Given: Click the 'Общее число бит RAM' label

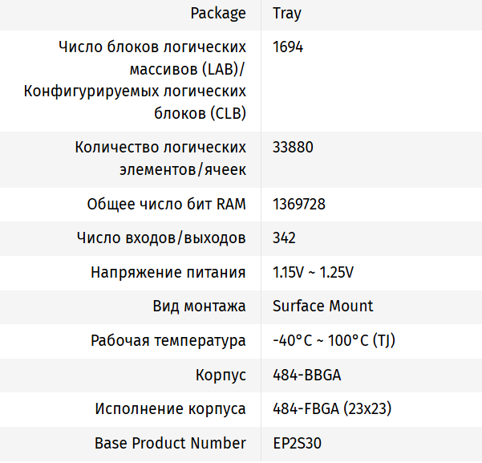Looking at the screenshot, I should coord(166,204).
